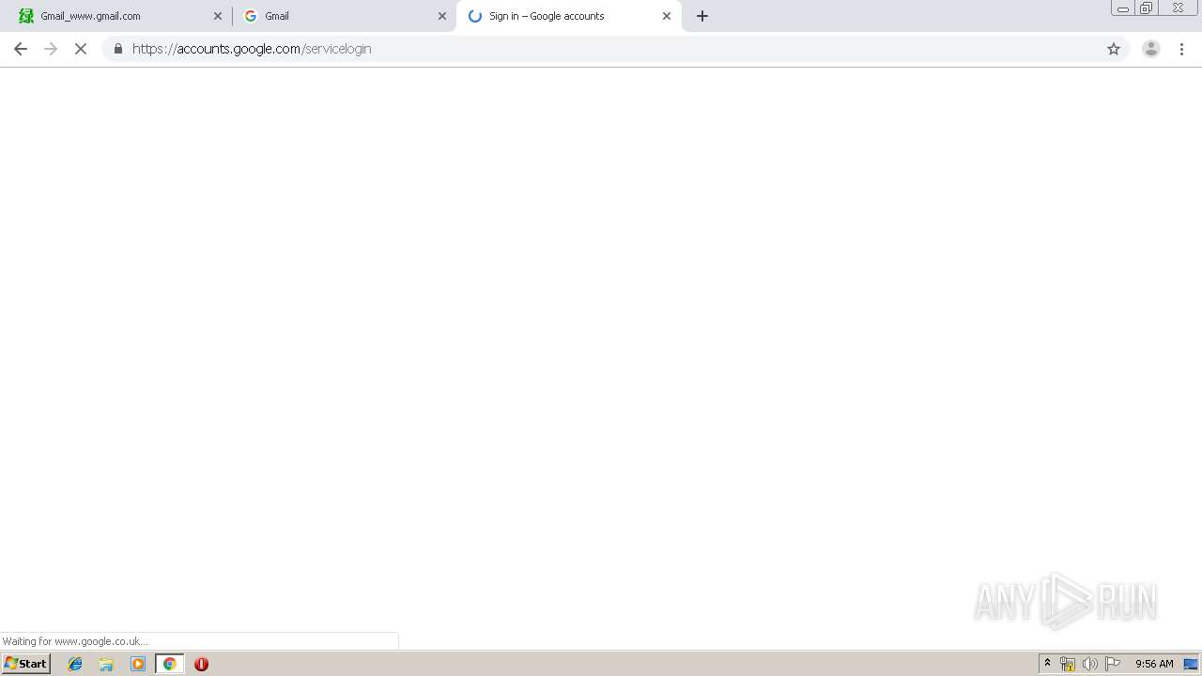Open Action Center flag icon

click(x=1113, y=664)
